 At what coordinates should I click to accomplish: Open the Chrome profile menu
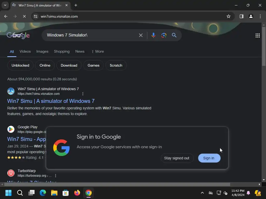click(x=251, y=16)
